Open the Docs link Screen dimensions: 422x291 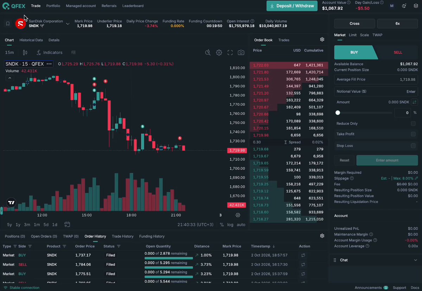click(415, 287)
